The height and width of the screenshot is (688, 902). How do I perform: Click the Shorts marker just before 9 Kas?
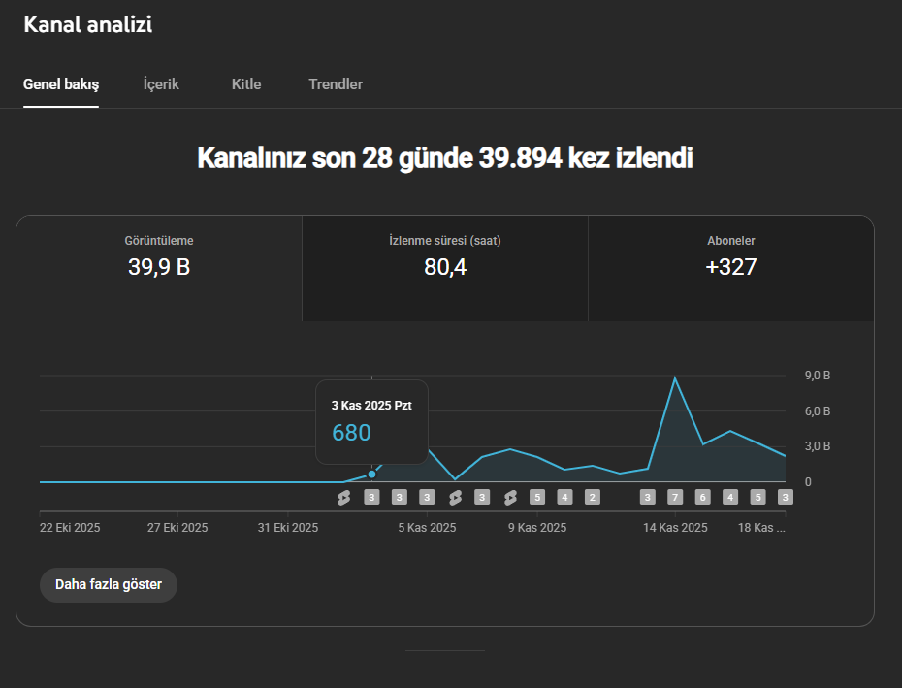click(510, 498)
